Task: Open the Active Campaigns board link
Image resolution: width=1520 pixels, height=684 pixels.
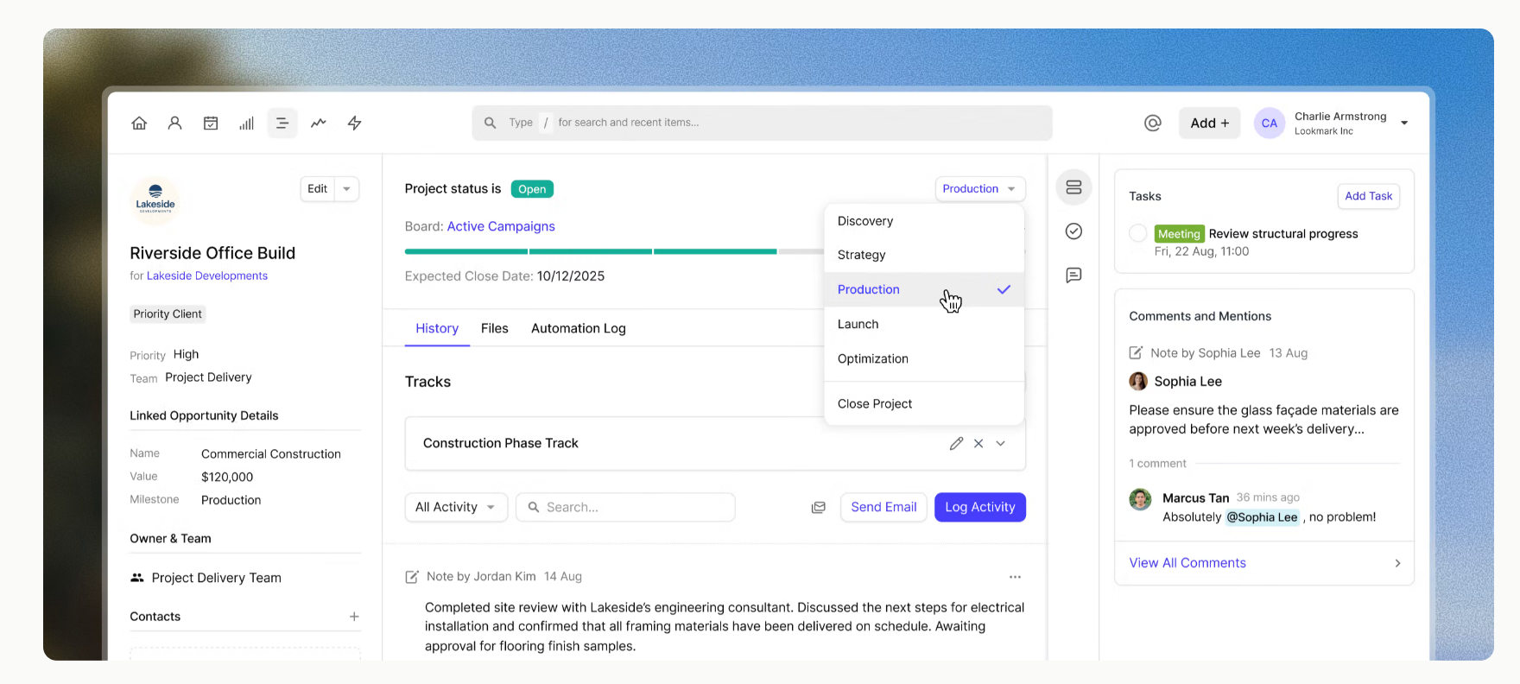Action: (501, 226)
